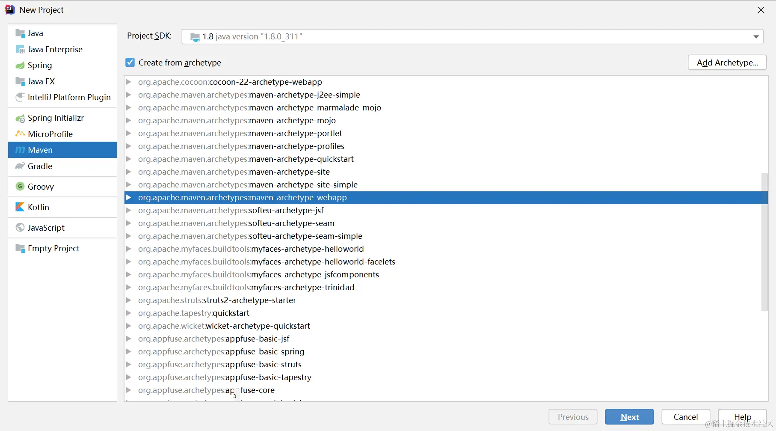The width and height of the screenshot is (776, 431).
Task: Click the Add Archetype button
Action: [727, 62]
